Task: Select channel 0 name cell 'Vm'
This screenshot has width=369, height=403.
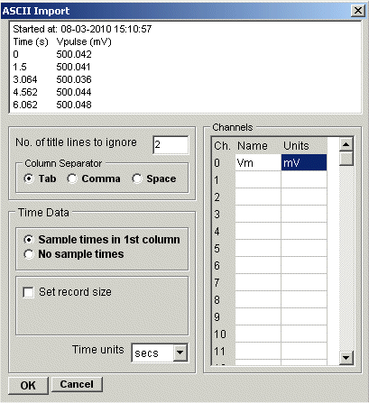Action: click(258, 162)
